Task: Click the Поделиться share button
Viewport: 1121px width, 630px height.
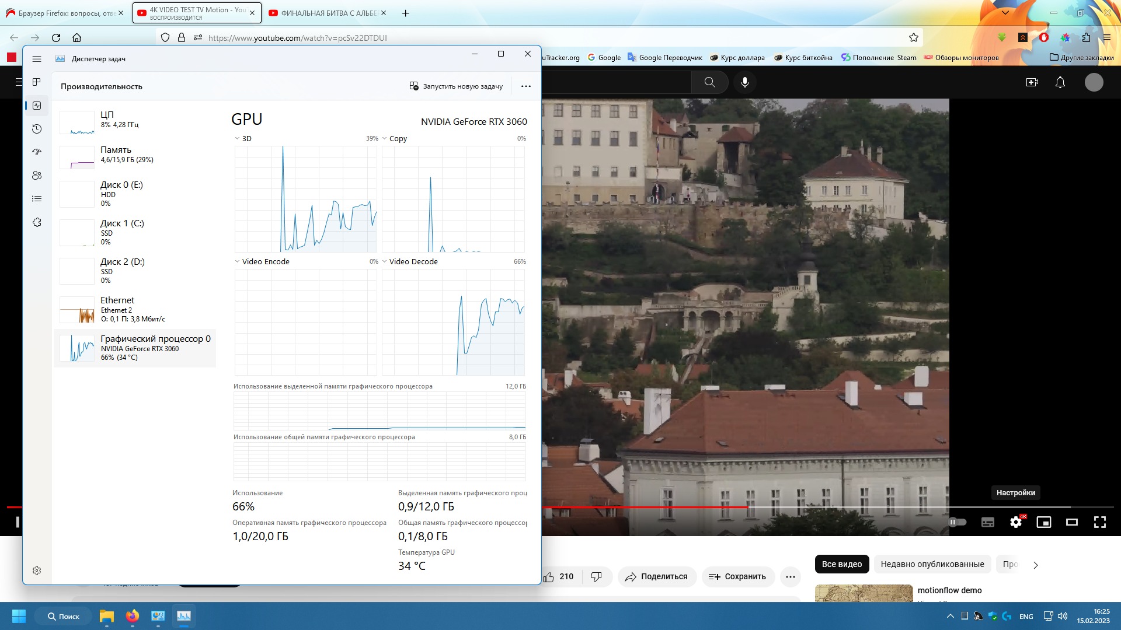Action: 656,576
